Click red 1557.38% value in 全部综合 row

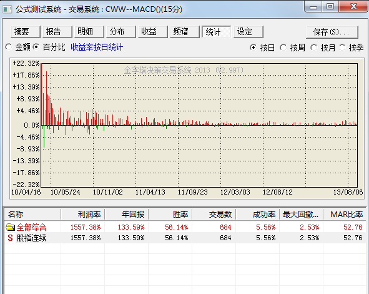coord(86,227)
